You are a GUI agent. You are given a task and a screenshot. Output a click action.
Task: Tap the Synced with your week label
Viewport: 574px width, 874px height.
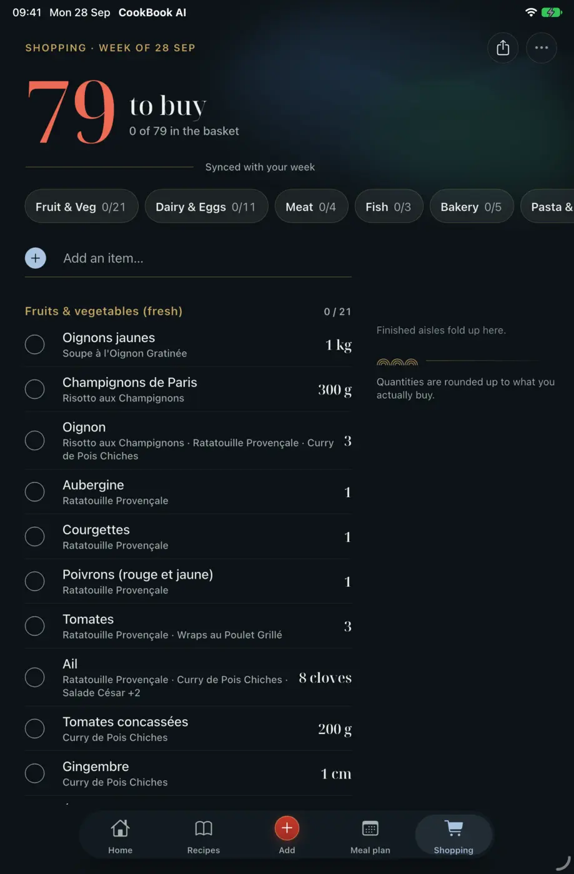[260, 167]
